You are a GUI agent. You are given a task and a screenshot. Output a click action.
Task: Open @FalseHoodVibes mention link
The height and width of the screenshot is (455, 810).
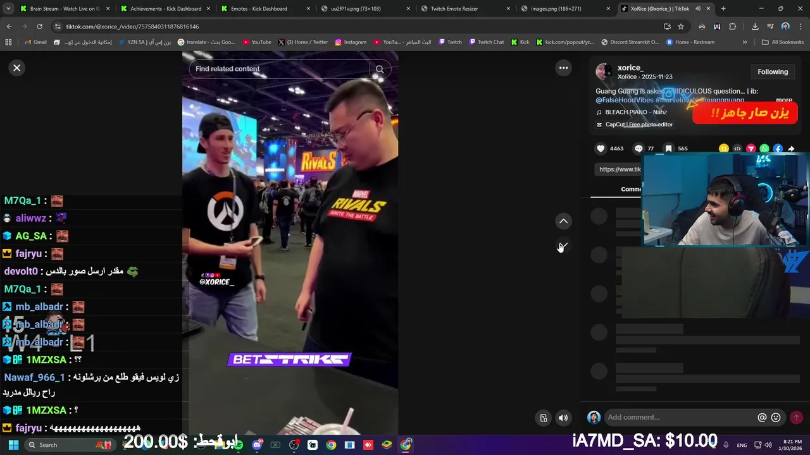click(x=625, y=100)
